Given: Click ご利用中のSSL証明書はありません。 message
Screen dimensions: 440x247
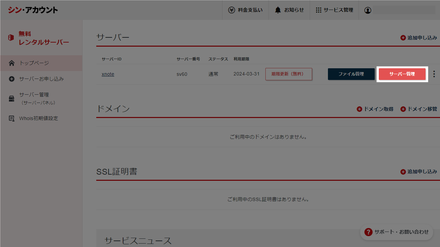Looking at the screenshot, I should (268, 199).
